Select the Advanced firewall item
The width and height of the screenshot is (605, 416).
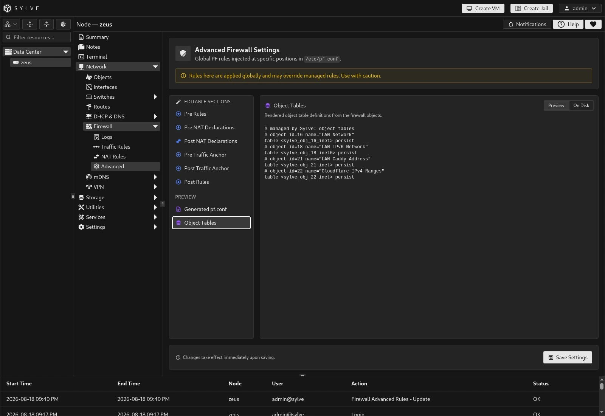coord(126,166)
